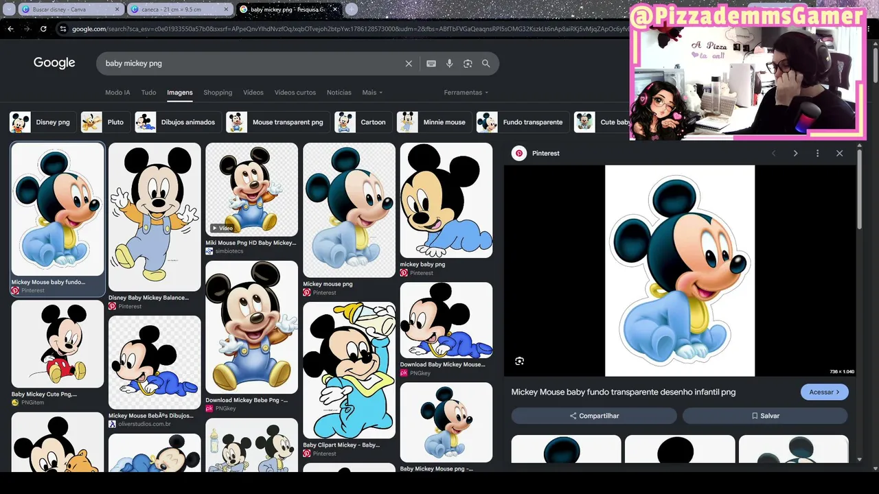Switch to the Tudo results tab
The image size is (879, 494).
pyautogui.click(x=148, y=93)
